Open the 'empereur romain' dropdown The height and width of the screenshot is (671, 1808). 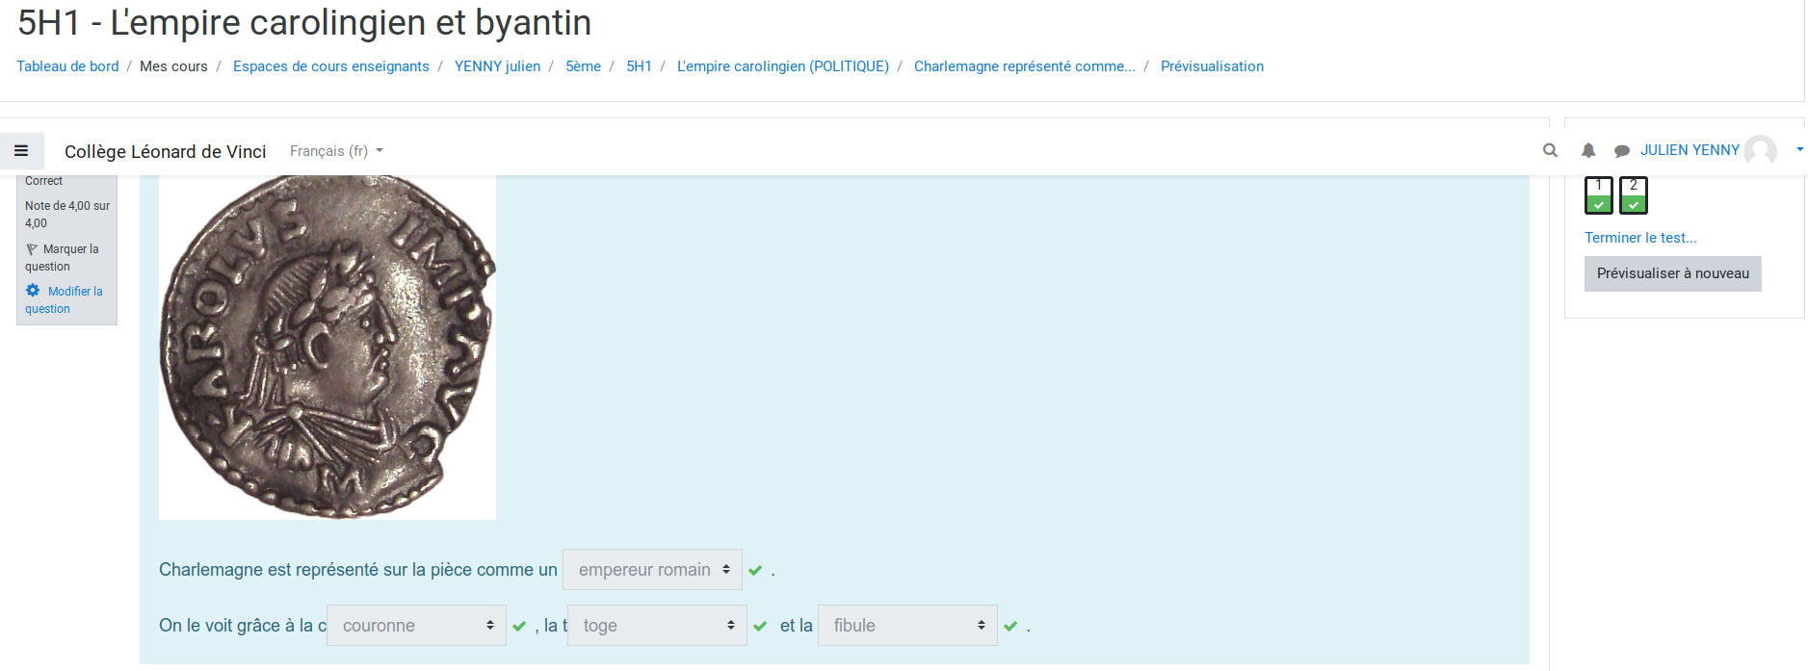(x=652, y=570)
